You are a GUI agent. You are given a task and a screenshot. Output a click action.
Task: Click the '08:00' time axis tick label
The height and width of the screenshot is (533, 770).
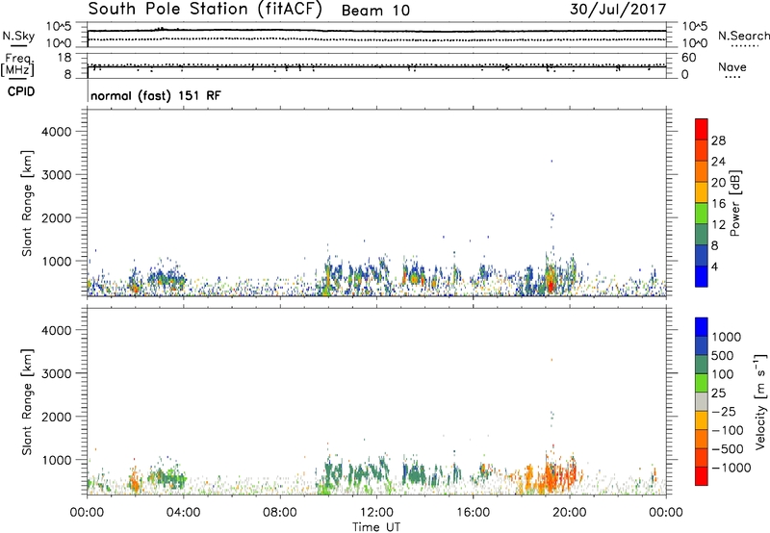(x=280, y=513)
